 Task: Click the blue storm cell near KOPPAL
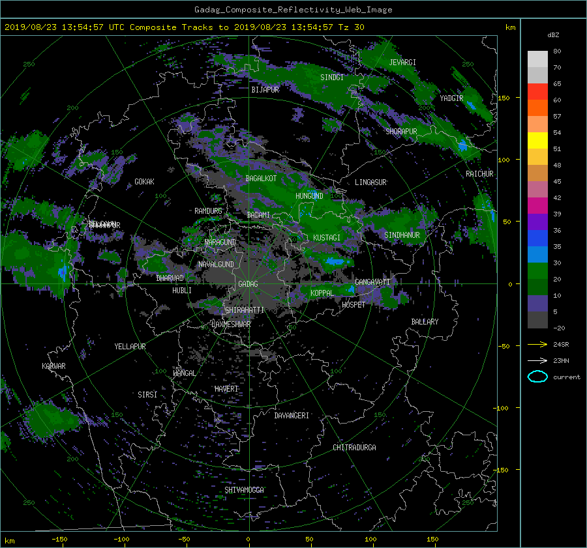(351, 289)
